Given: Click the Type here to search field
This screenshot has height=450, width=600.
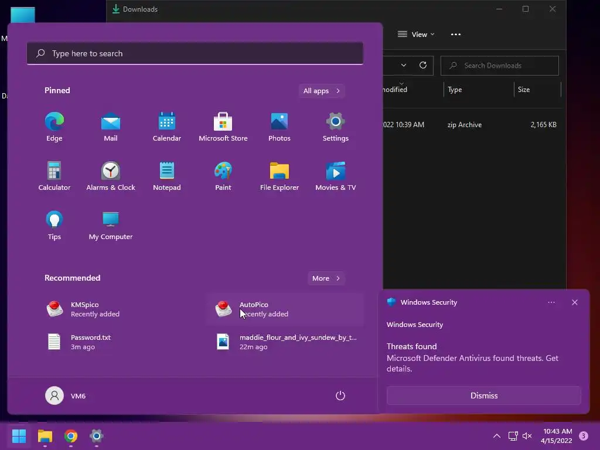Looking at the screenshot, I should (x=195, y=53).
